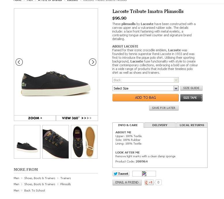The image size is (224, 199).
Task: Expand the Select Size dropdown
Action: (x=145, y=88)
